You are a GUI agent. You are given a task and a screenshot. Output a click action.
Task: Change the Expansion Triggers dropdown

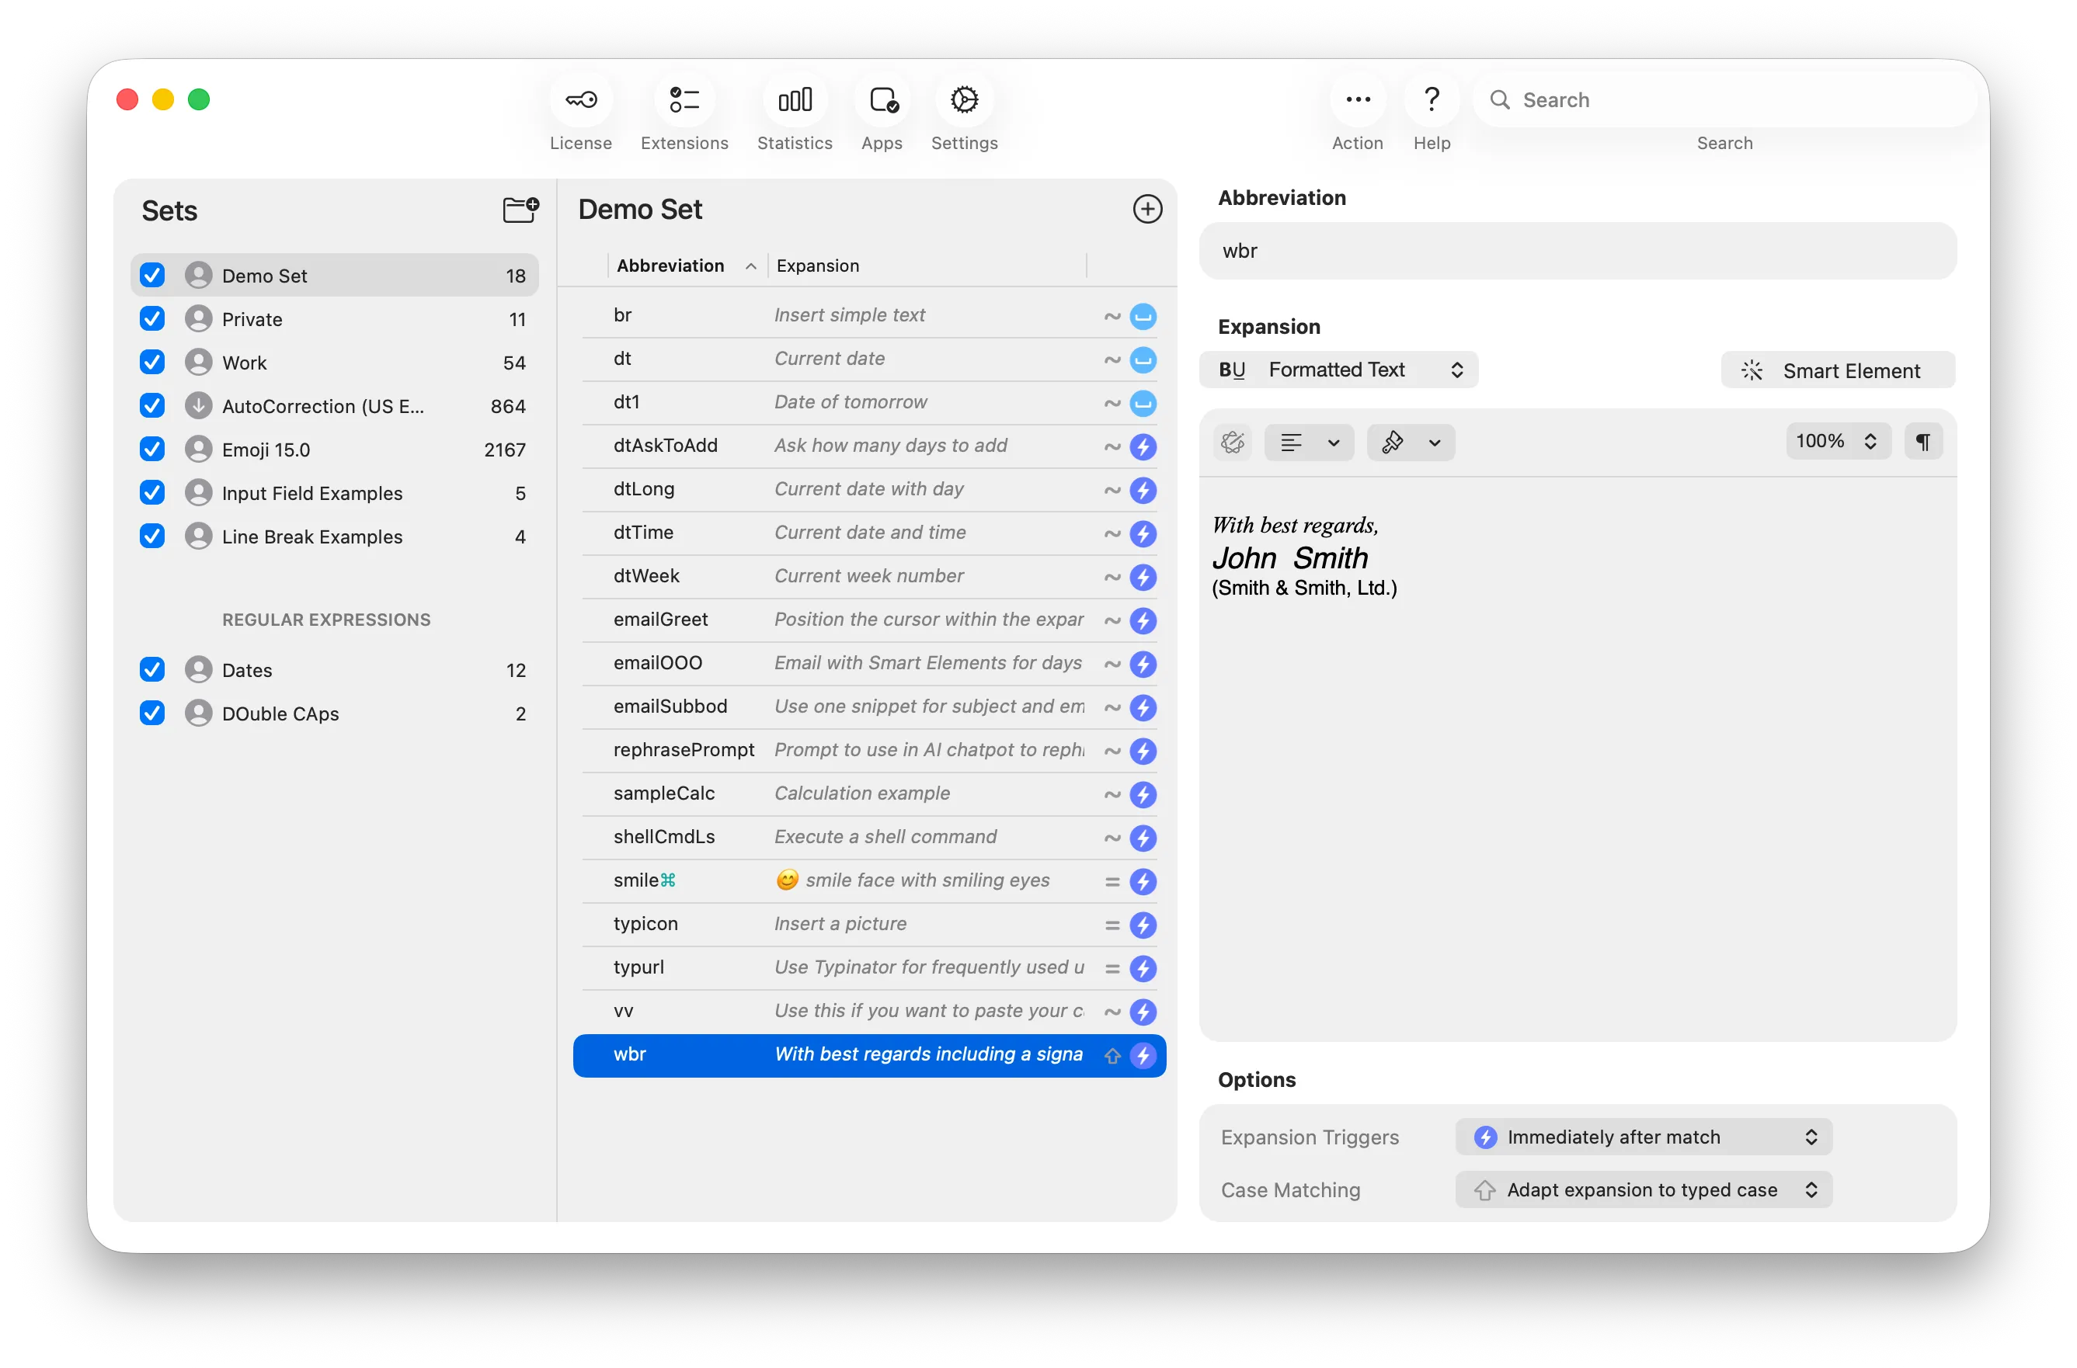1644,1137
